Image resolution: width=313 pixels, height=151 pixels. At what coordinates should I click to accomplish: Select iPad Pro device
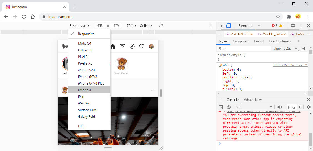click(89, 103)
